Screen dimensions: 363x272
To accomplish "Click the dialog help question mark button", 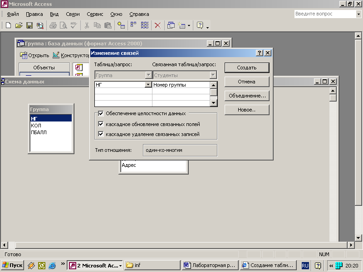I will pyautogui.click(x=259, y=53).
